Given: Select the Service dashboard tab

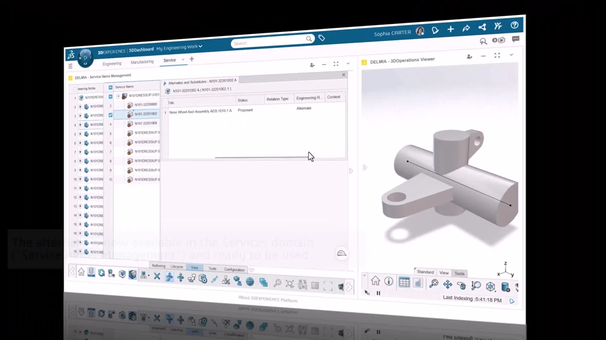Looking at the screenshot, I should 169,60.
